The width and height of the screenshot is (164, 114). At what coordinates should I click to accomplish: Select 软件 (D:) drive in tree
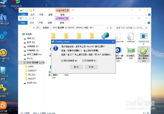click(x=30, y=42)
